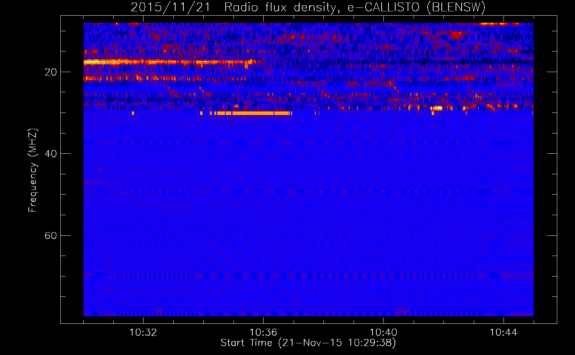
Task: Click the 10:32 time tick label
Action: click(143, 333)
